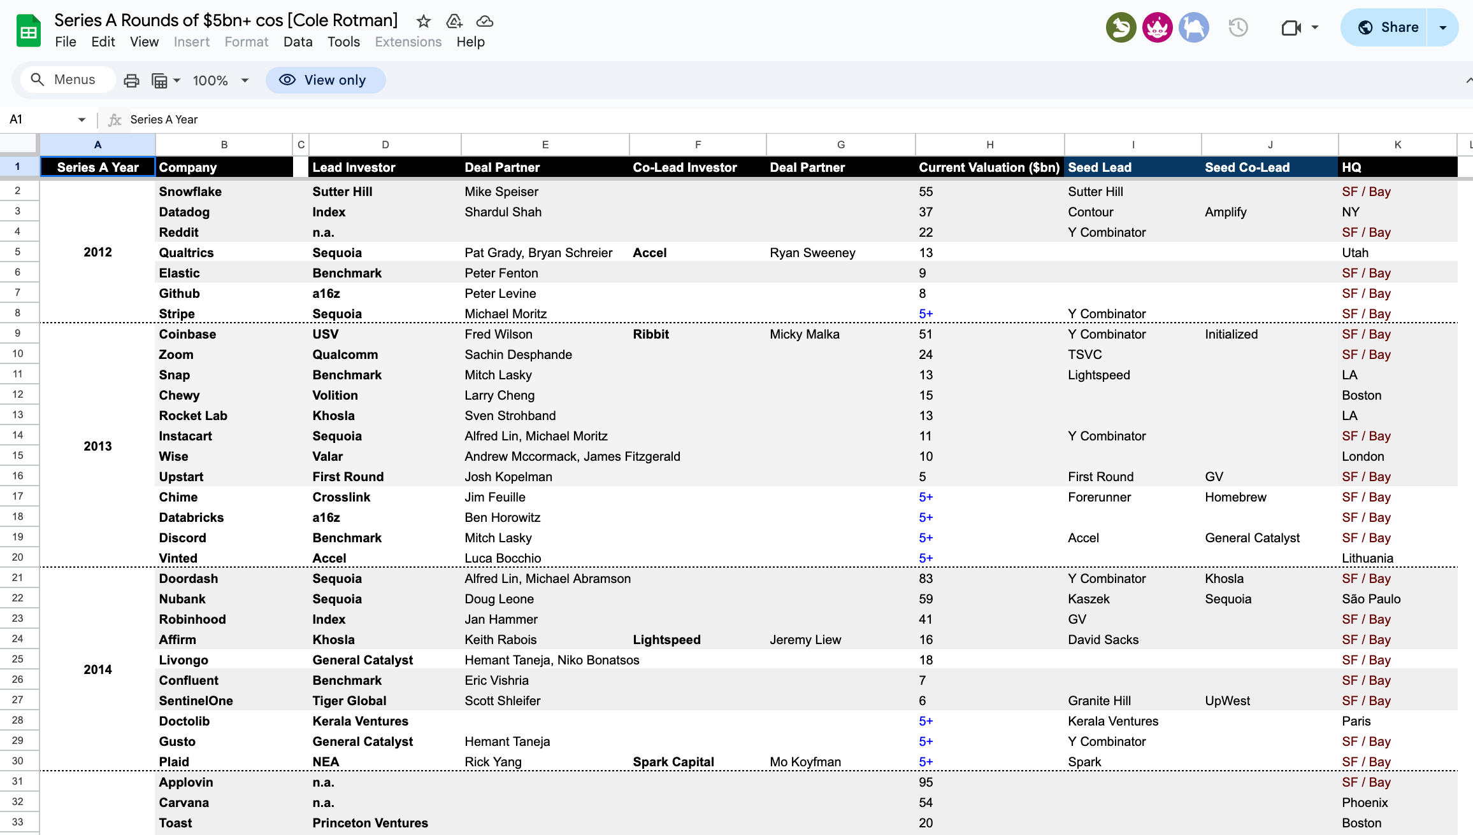
Task: Click the 2013 year cell
Action: [97, 446]
